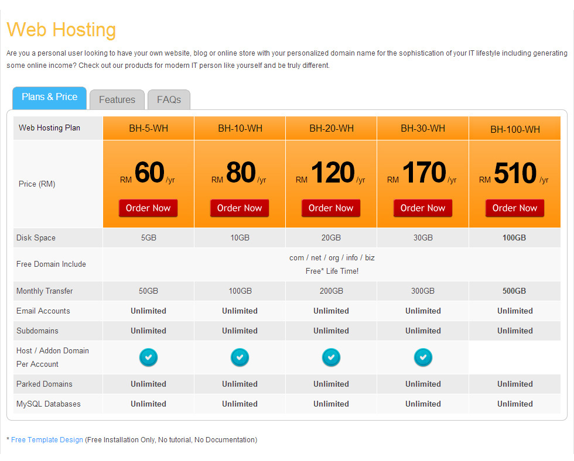Click the checkmark icon under BH-5-WH
574x461 pixels.
point(148,357)
